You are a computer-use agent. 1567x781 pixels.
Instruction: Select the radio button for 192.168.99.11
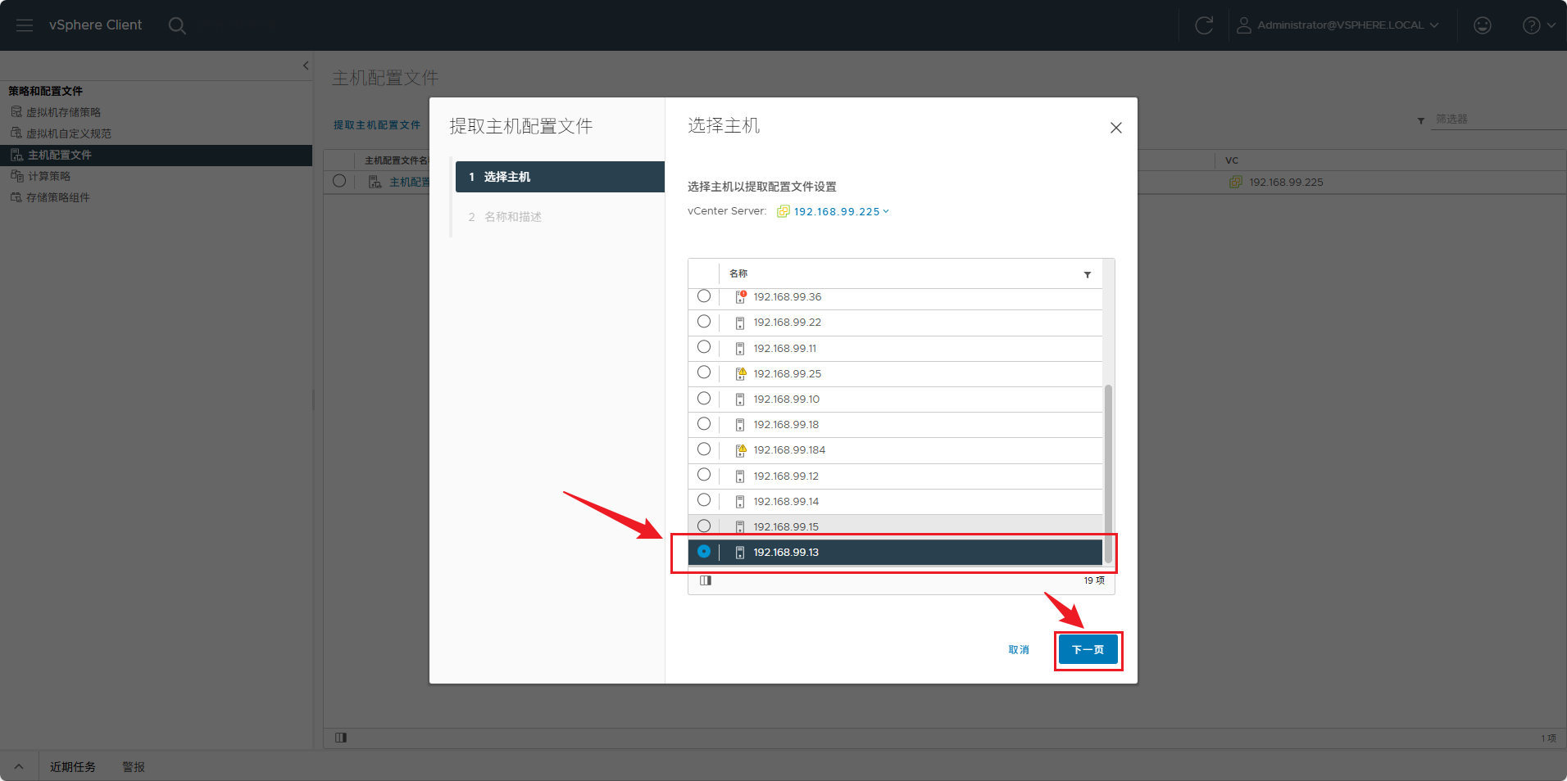[704, 347]
